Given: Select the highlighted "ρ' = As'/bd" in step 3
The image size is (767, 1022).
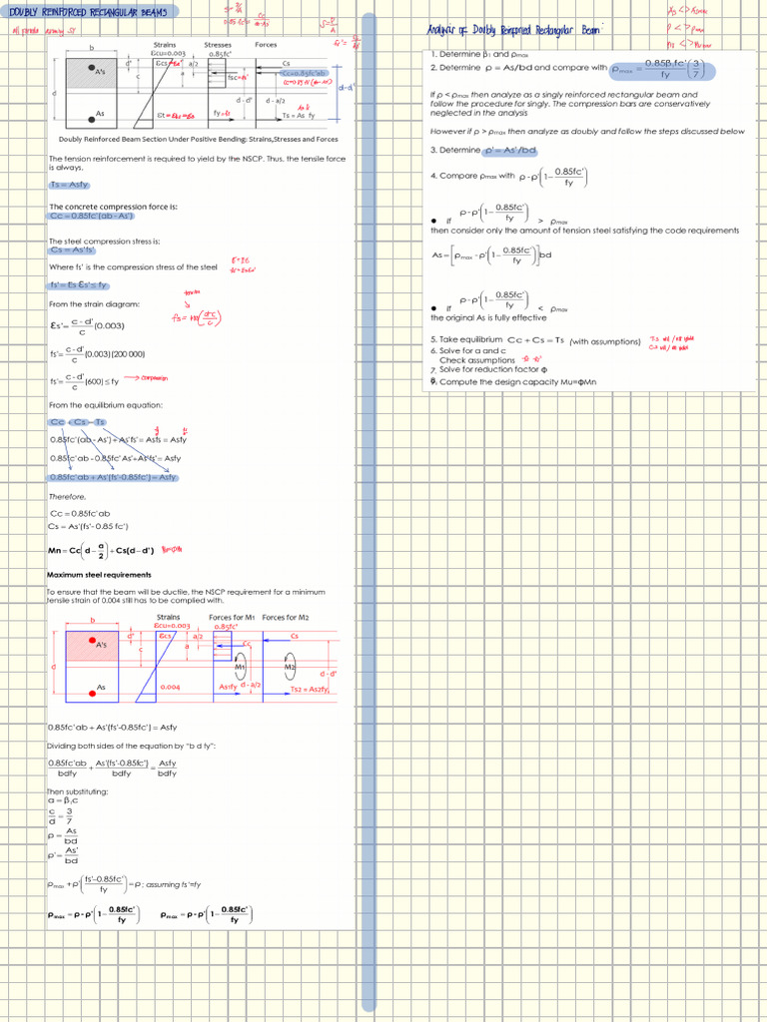Looking at the screenshot, I should (x=508, y=150).
